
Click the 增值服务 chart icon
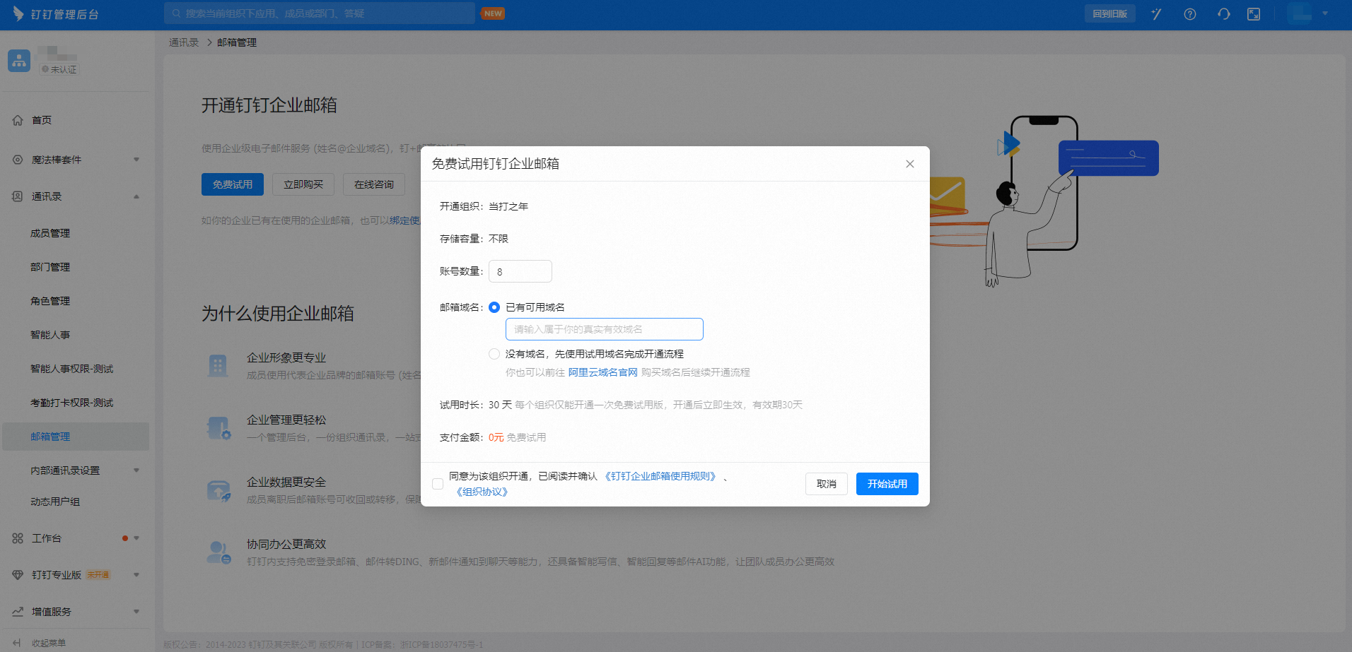[x=18, y=612]
